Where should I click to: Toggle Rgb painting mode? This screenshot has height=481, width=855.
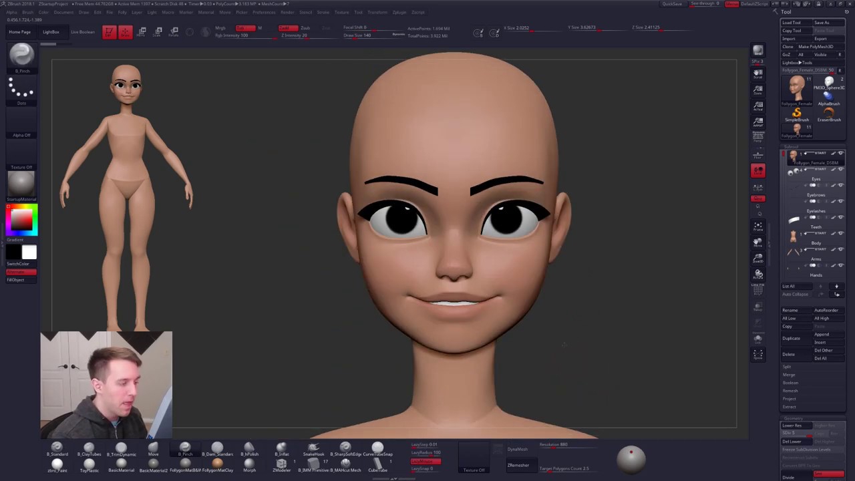pyautogui.click(x=245, y=28)
